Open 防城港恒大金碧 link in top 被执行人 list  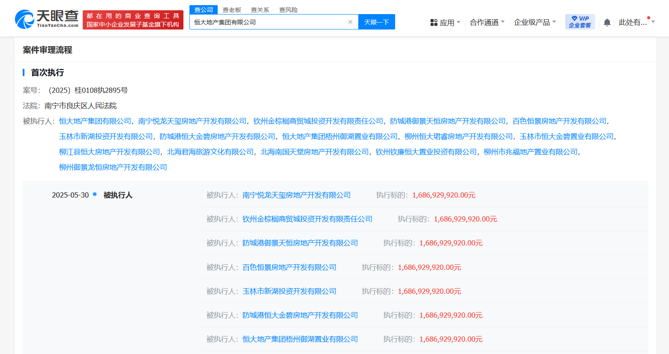(218, 136)
